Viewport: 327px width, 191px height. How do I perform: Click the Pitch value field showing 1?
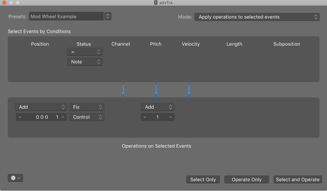point(158,117)
